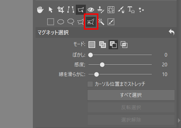This screenshot has height=128, width=181.
Task: Choose the elliptical selection tool
Action: click(61, 22)
